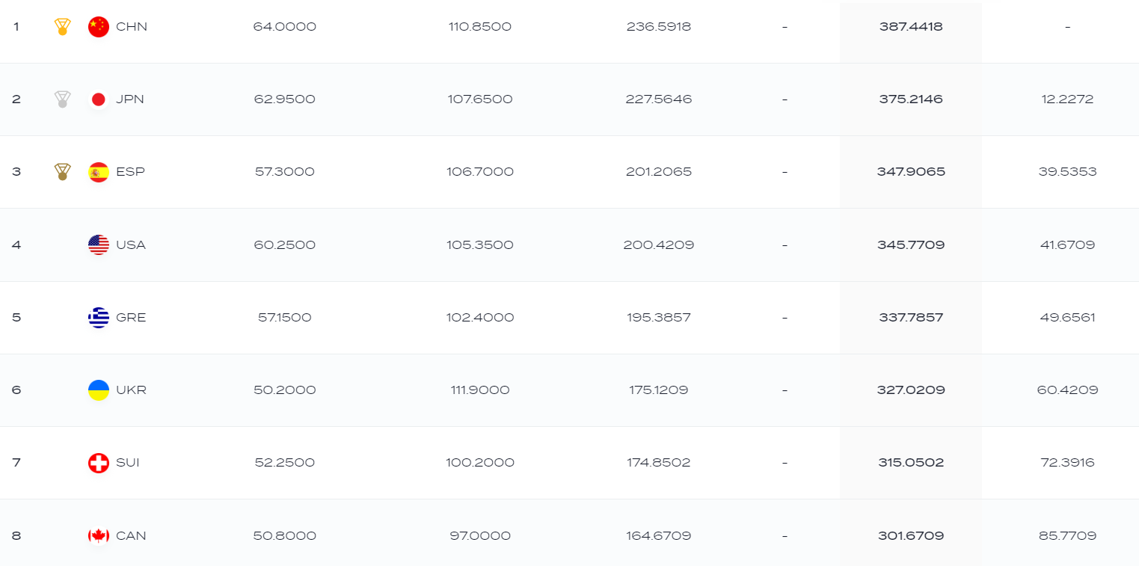Open the CHN team name
This screenshot has height=566, width=1139.
[132, 27]
